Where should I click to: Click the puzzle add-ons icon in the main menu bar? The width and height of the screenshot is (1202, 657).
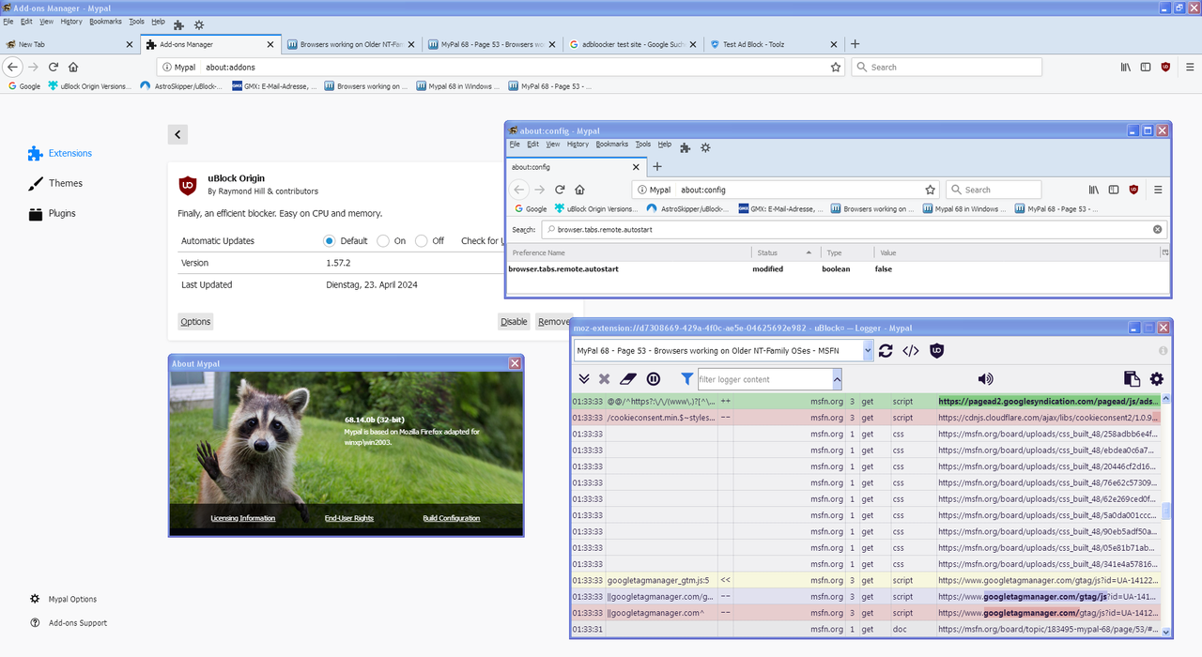(178, 24)
